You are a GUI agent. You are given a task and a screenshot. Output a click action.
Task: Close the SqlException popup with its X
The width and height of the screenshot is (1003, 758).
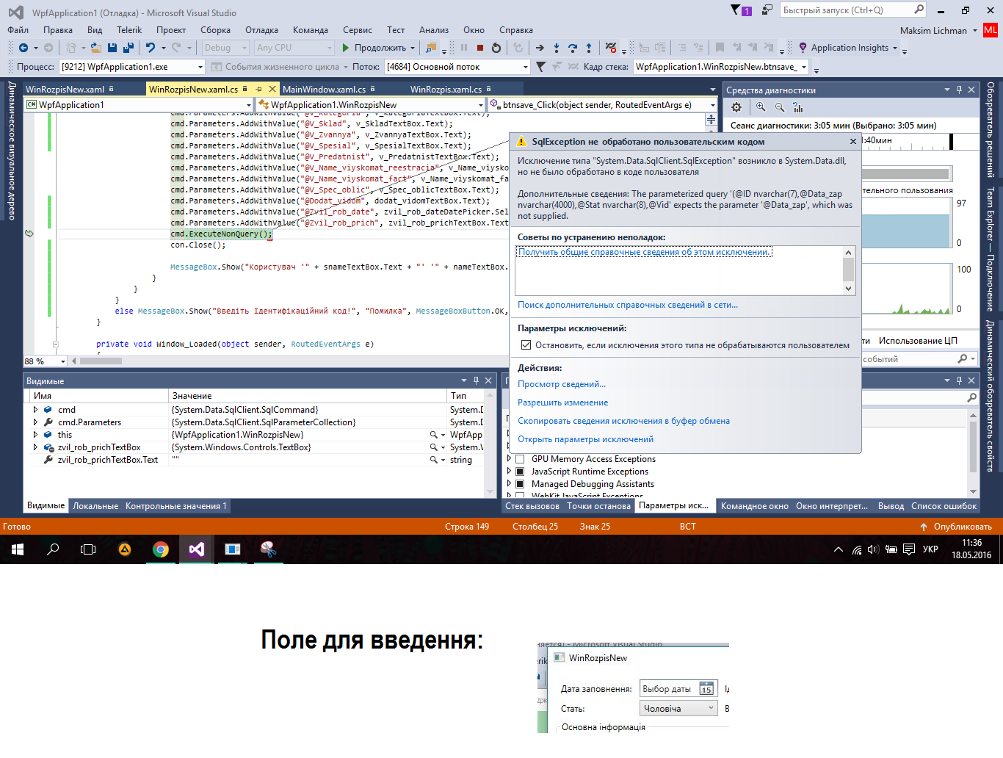(x=853, y=142)
